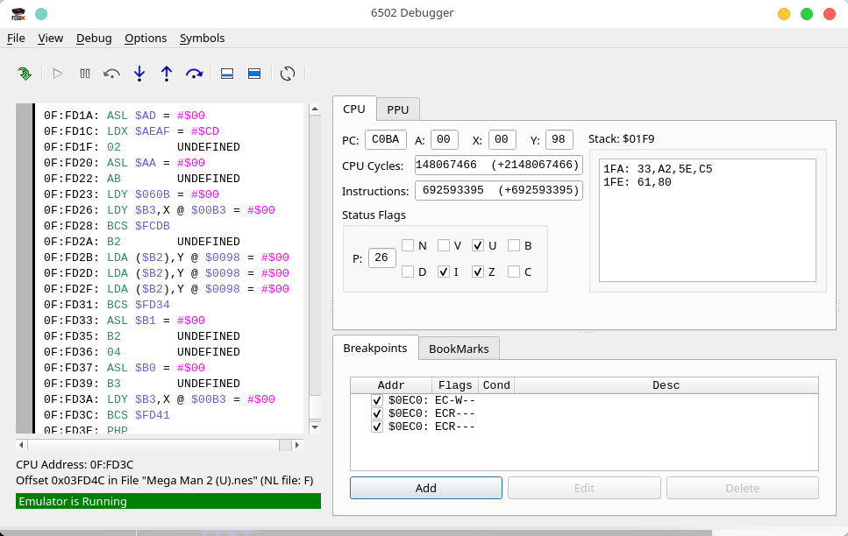Toggle the V status flag checkbox

(444, 245)
